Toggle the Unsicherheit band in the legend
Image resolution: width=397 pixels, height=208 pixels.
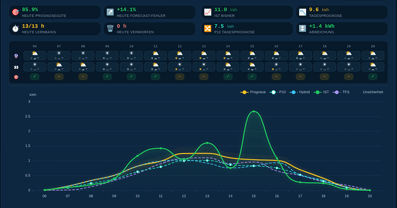pos(373,93)
